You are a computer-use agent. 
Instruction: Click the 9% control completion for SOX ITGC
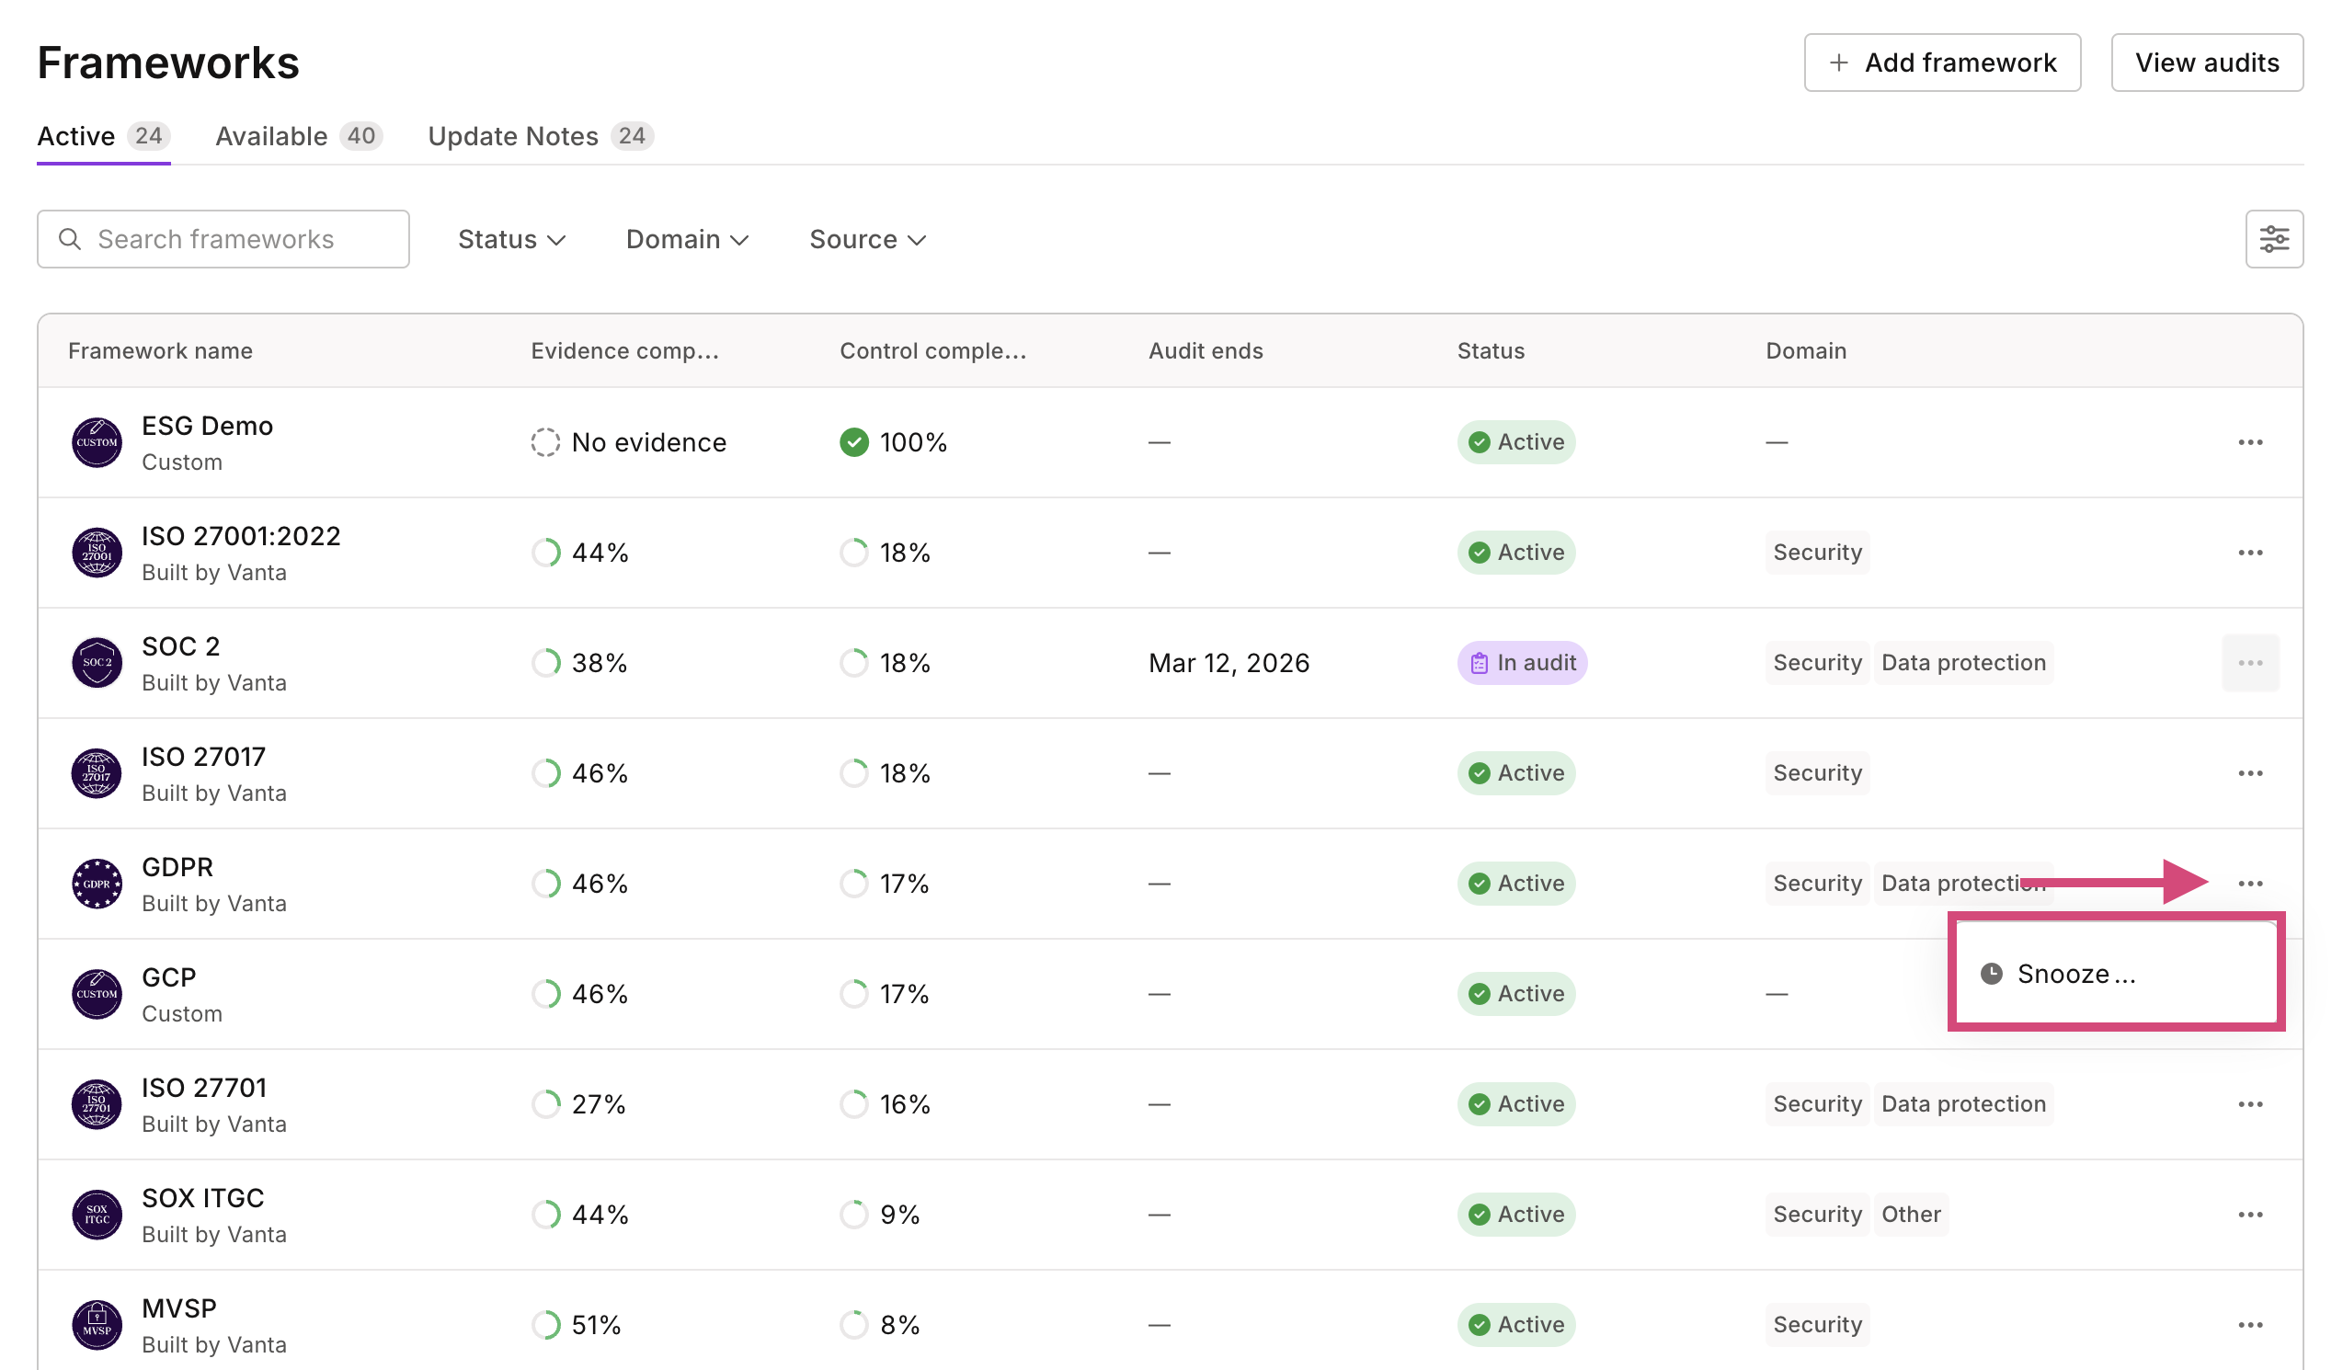[899, 1215]
